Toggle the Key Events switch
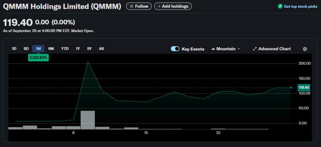This screenshot has width=321, height=147. 175,49
